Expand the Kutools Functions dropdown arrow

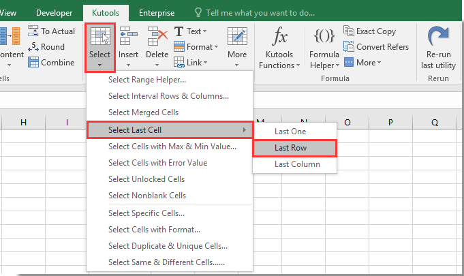[298, 65]
